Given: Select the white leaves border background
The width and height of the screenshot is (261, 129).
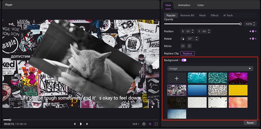Looking at the screenshot, I should point(218,103).
